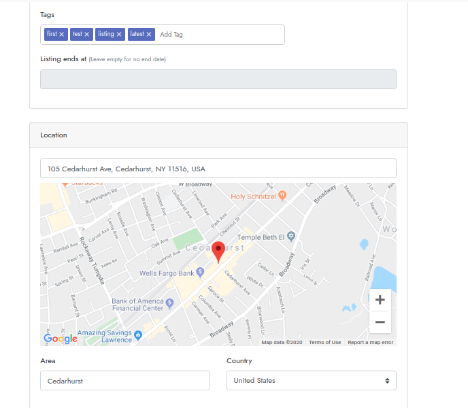This screenshot has height=408, width=468.
Task: Click the Google logo on map
Action: pos(61,338)
